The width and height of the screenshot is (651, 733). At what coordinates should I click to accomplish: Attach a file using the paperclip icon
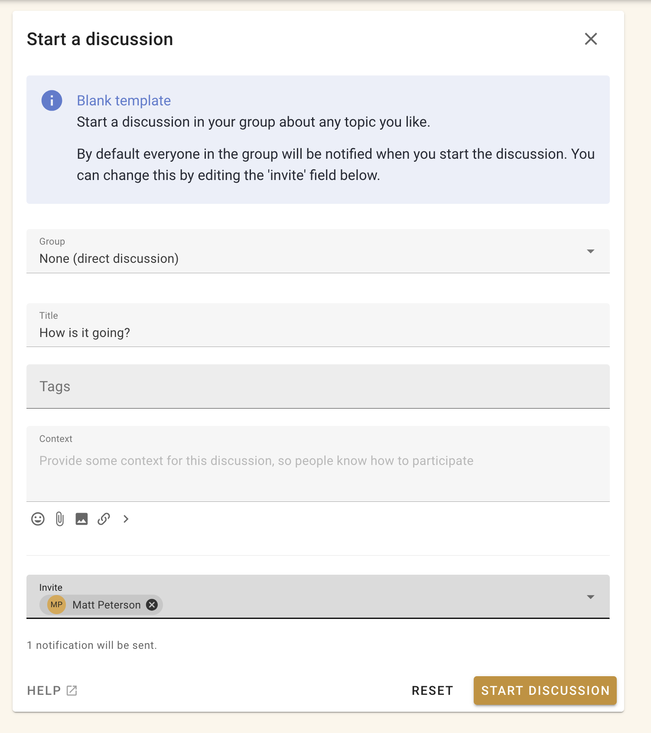coord(59,519)
